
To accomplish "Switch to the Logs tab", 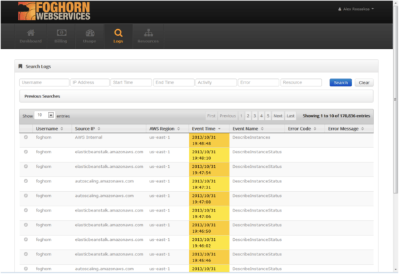I will tap(118, 36).
